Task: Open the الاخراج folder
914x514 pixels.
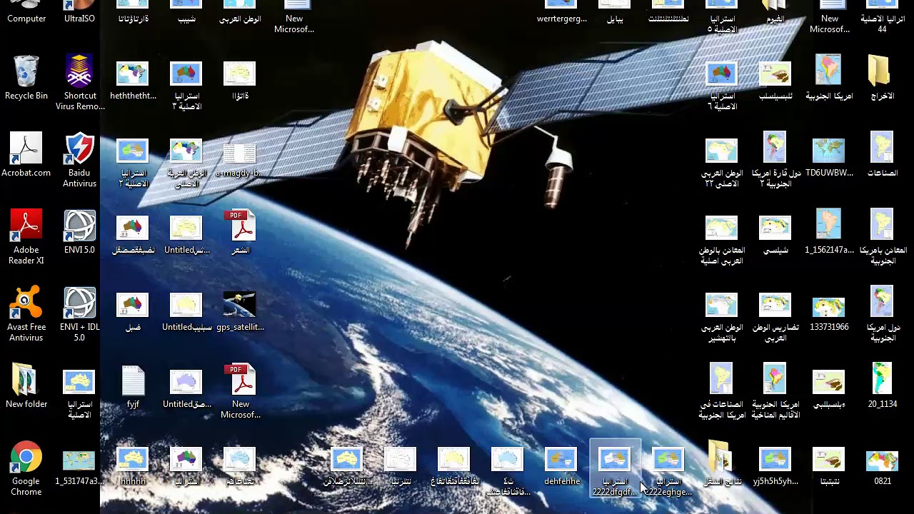Action: point(883,78)
